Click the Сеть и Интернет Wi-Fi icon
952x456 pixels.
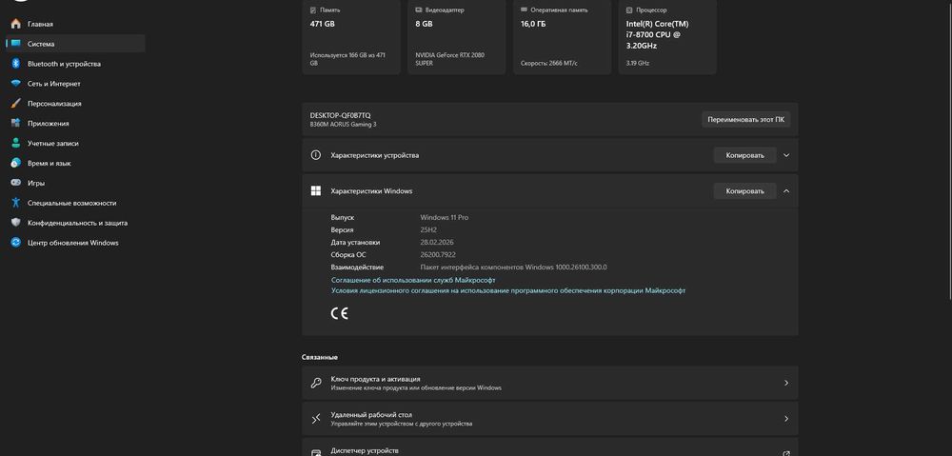pos(15,84)
